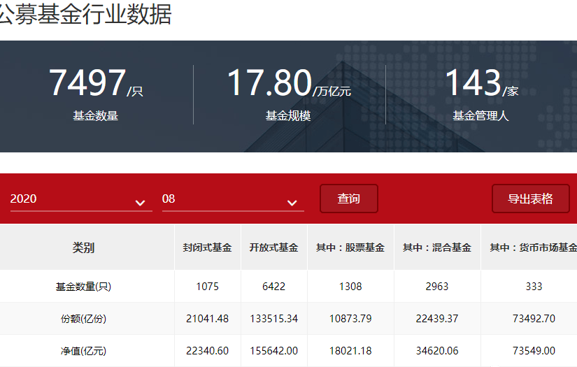The height and width of the screenshot is (367, 577).
Task: Click the 净值(亿元) row label
Action: point(83,351)
